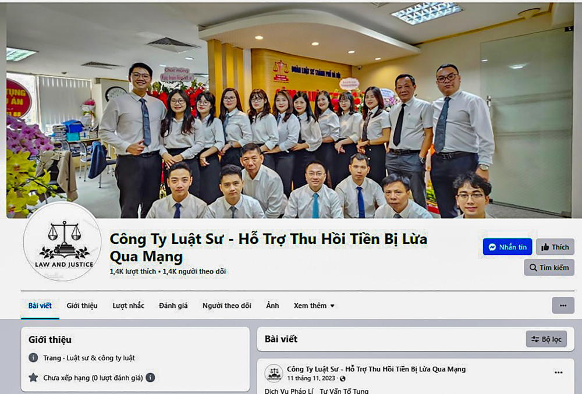Click the star rating icon in Giới thiệu
582x394 pixels.
coord(33,378)
